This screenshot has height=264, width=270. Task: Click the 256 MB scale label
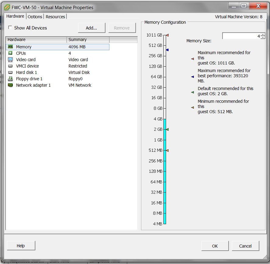click(x=155, y=161)
